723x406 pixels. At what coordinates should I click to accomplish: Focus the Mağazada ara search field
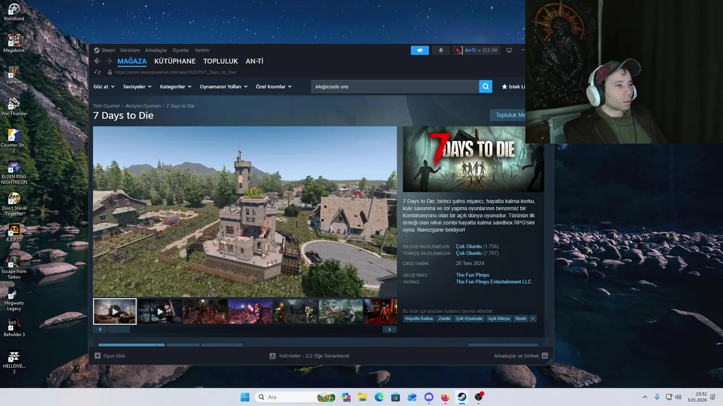(x=395, y=86)
